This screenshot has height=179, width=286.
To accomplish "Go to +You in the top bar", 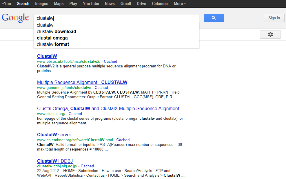I will tap(6, 4).
